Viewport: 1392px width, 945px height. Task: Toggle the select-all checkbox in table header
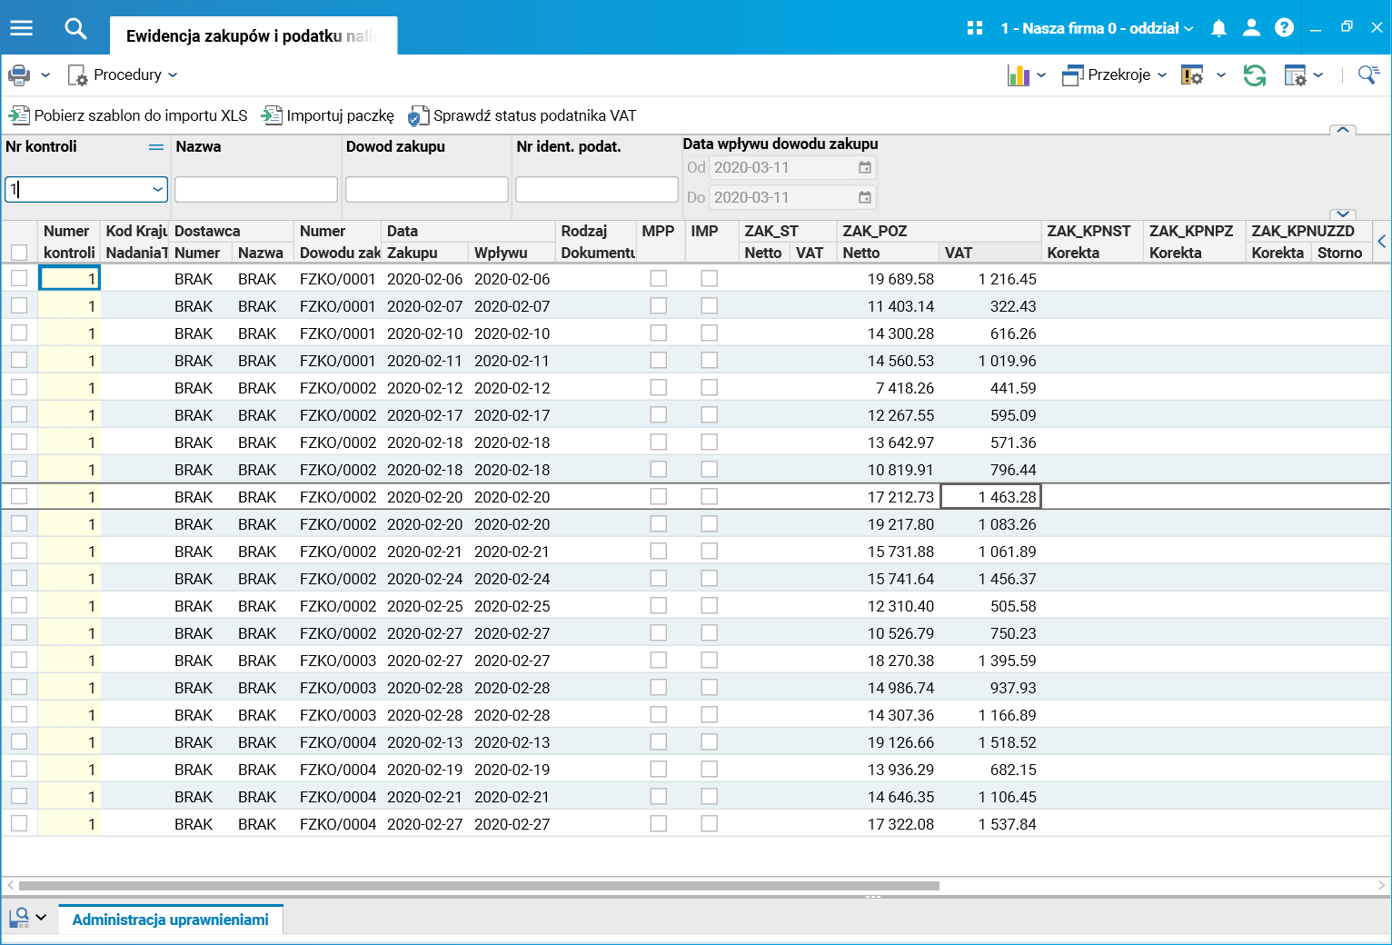(19, 253)
